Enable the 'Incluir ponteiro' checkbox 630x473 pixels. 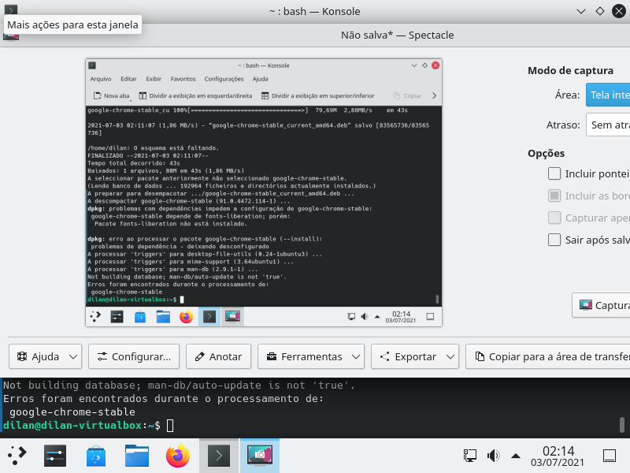554,173
